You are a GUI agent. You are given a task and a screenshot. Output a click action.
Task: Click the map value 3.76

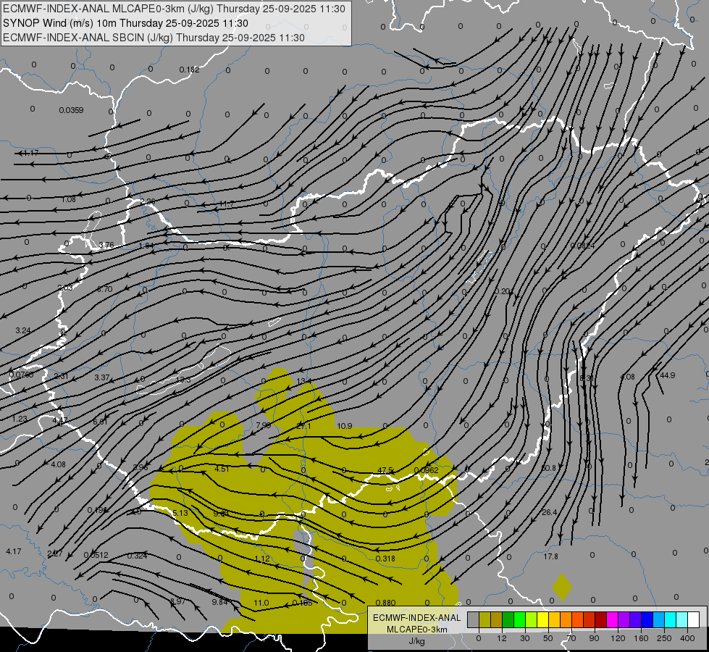(106, 246)
